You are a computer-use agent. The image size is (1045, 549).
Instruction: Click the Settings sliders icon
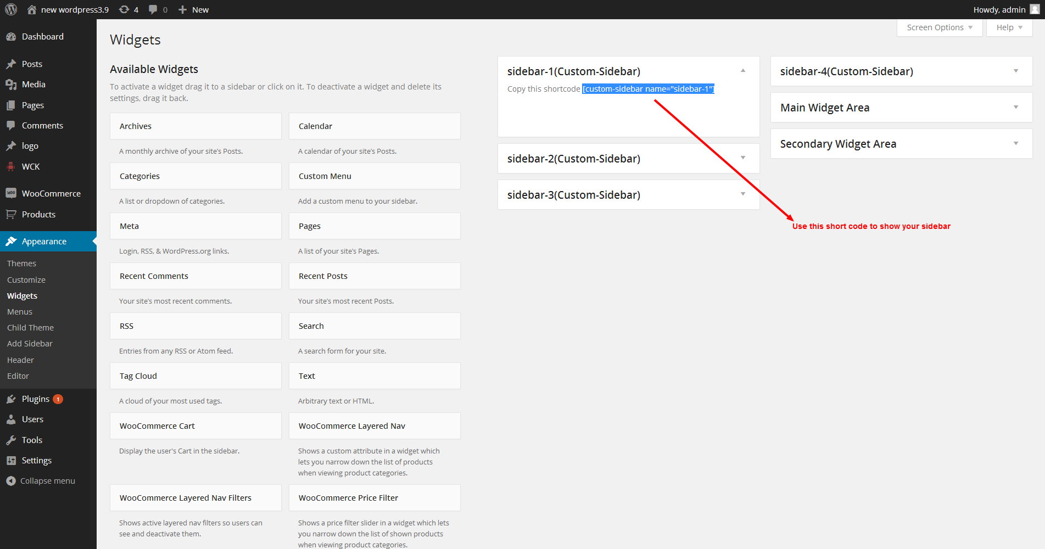tap(11, 461)
